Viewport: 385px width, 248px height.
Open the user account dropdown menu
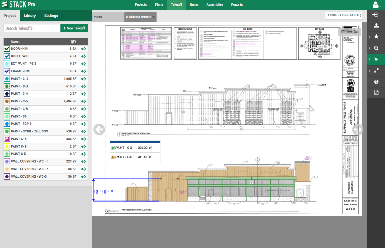(377, 5)
